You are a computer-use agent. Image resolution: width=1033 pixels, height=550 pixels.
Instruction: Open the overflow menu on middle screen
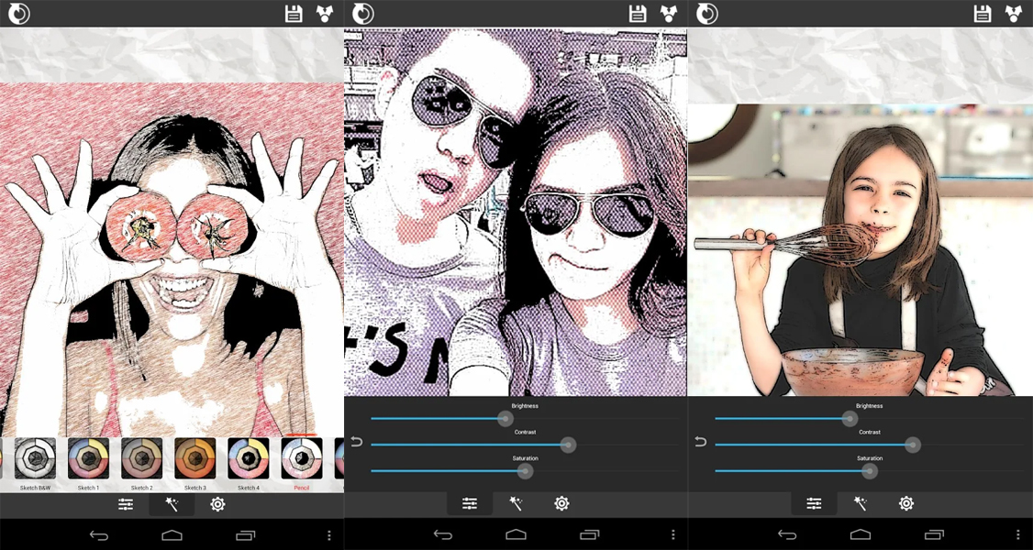pyautogui.click(x=672, y=534)
